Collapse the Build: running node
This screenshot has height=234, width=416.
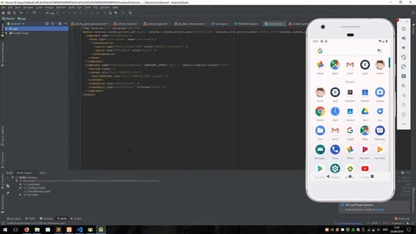pos(13,177)
